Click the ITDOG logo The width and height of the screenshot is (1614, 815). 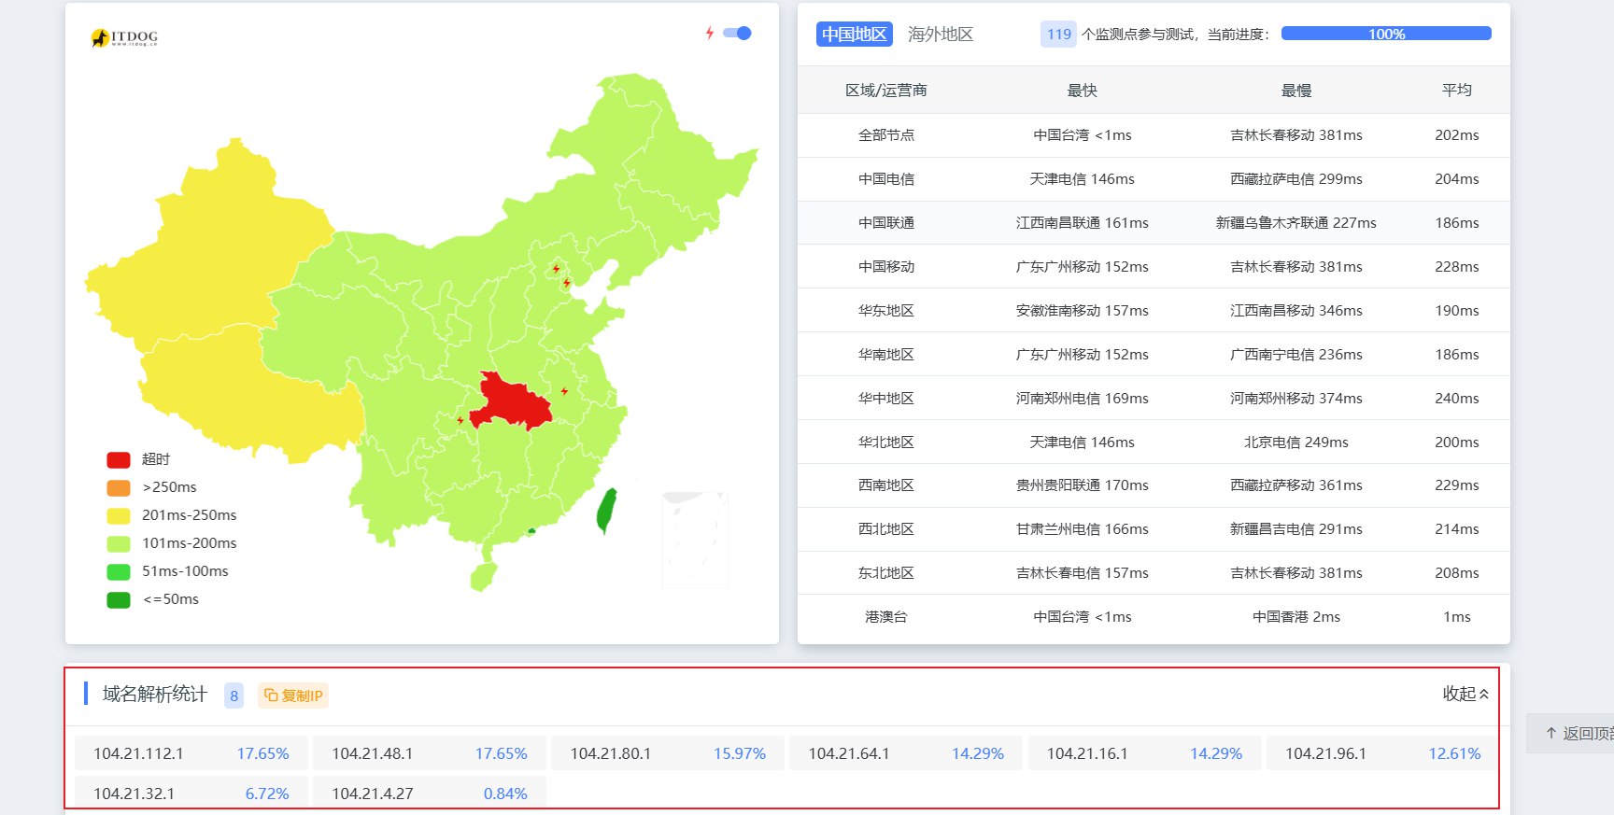tap(124, 37)
